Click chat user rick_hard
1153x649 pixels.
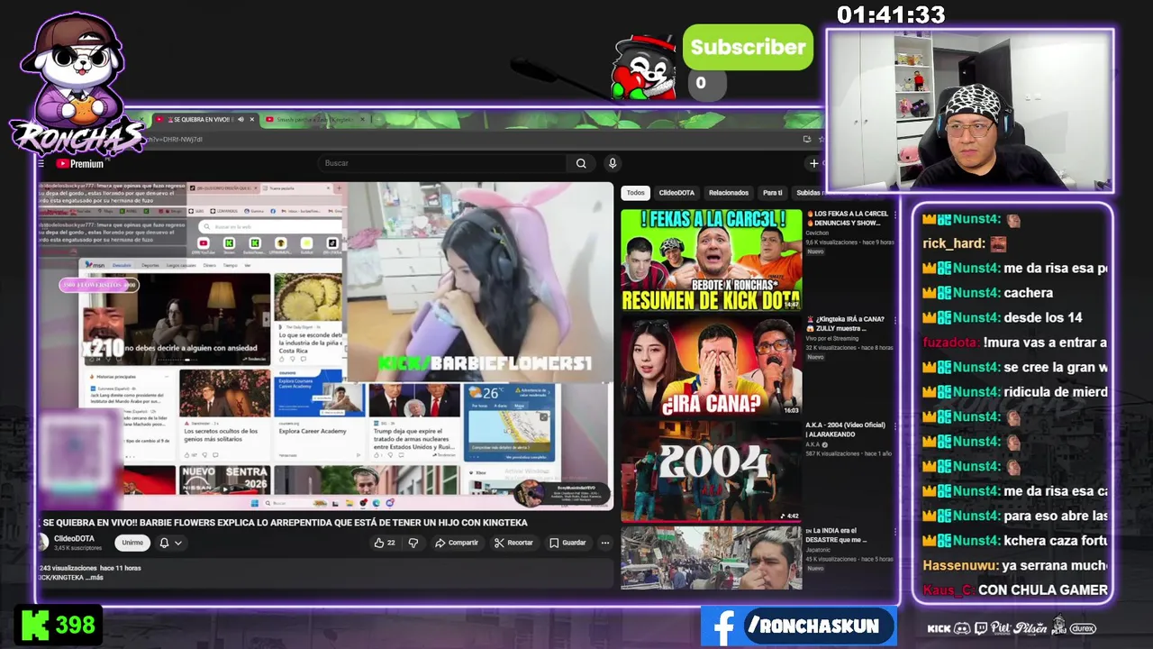click(954, 243)
